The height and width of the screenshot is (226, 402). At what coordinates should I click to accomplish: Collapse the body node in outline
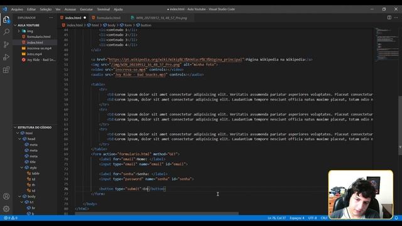19,196
